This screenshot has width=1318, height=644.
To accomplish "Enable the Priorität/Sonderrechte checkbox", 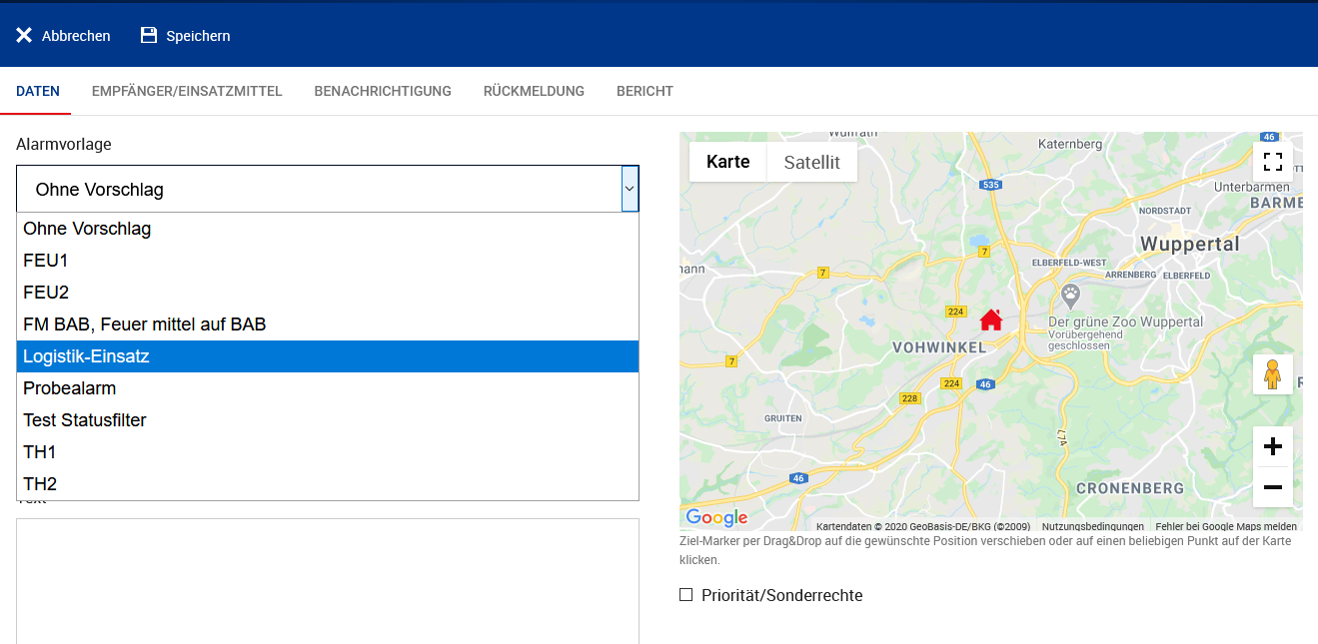I will pos(685,595).
